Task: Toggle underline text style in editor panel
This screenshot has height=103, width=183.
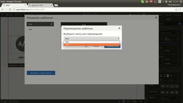Action: (x=172, y=86)
